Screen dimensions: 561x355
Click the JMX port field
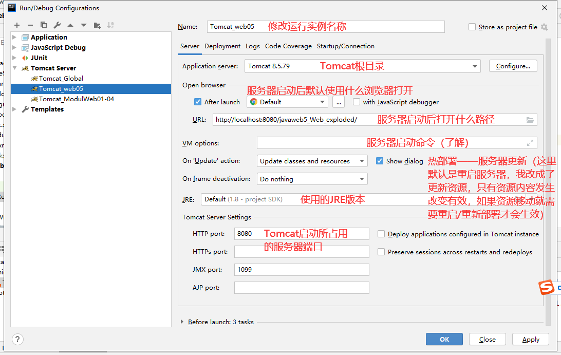(x=302, y=270)
